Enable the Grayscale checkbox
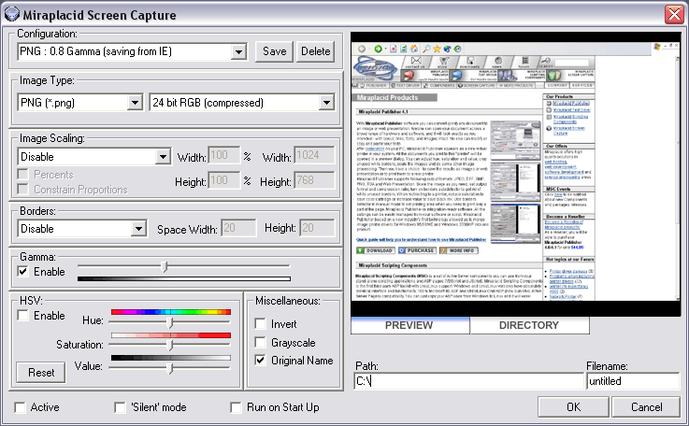 click(x=260, y=343)
